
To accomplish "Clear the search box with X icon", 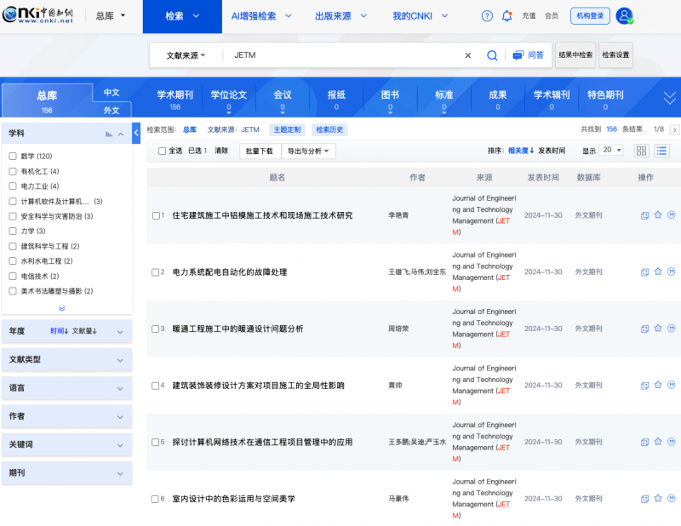I will point(467,55).
